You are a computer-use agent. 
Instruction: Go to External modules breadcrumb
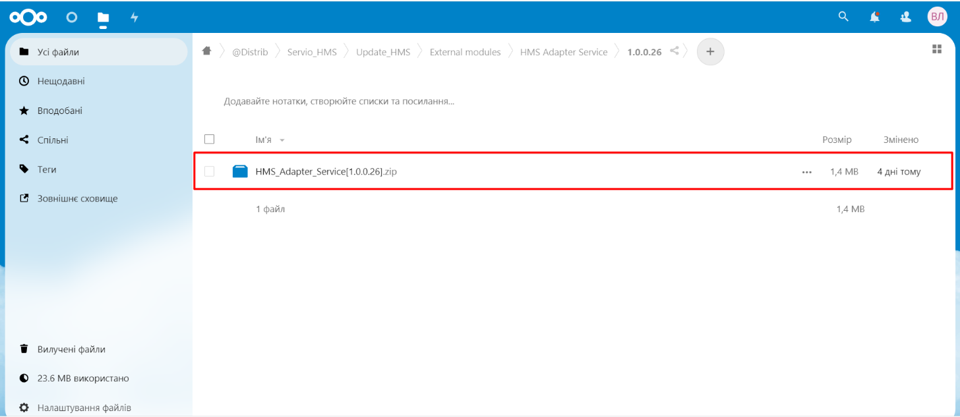(x=465, y=52)
